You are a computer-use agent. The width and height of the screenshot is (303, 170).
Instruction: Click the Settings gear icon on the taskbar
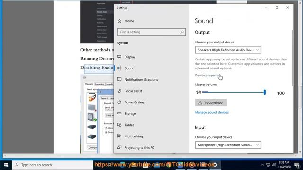215,165
